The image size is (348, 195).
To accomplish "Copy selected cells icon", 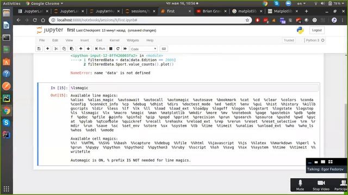I will 64,49.
